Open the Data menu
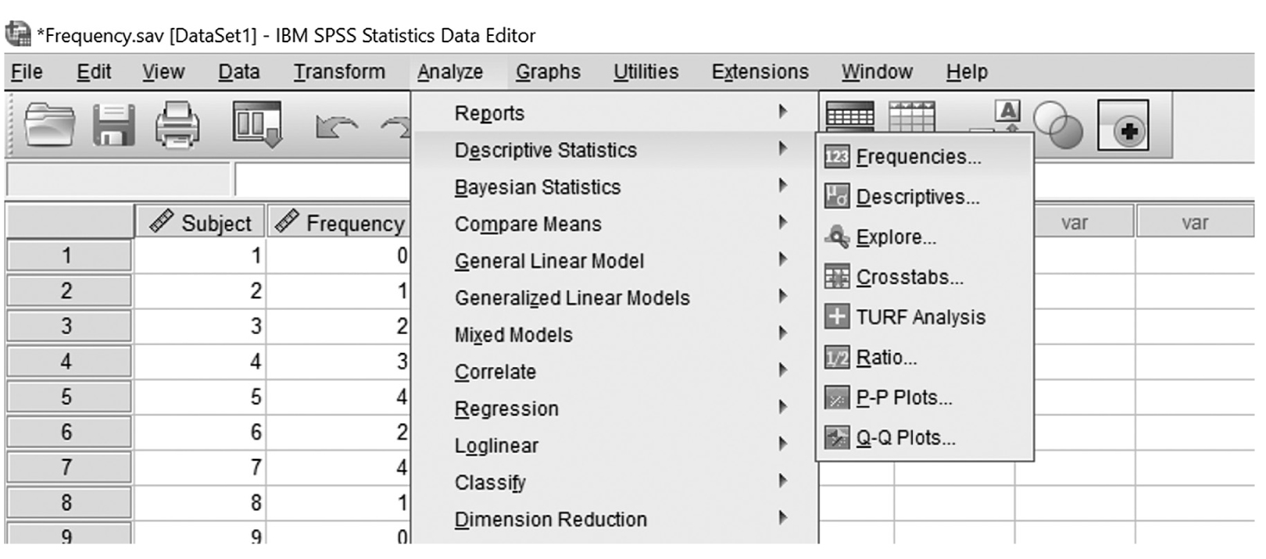 [x=238, y=72]
